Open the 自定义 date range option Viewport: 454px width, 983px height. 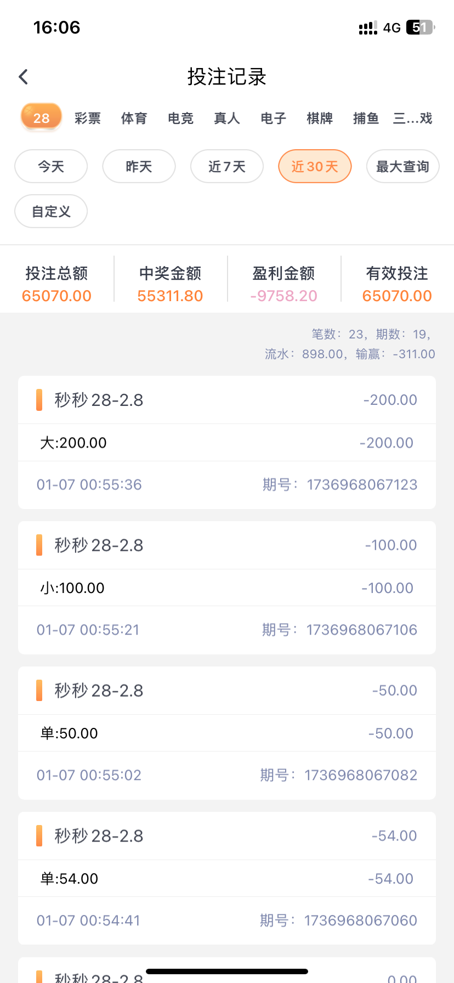click(x=51, y=211)
